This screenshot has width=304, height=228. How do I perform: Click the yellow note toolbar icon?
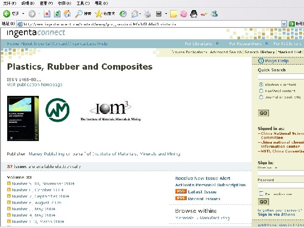[x=174, y=14]
